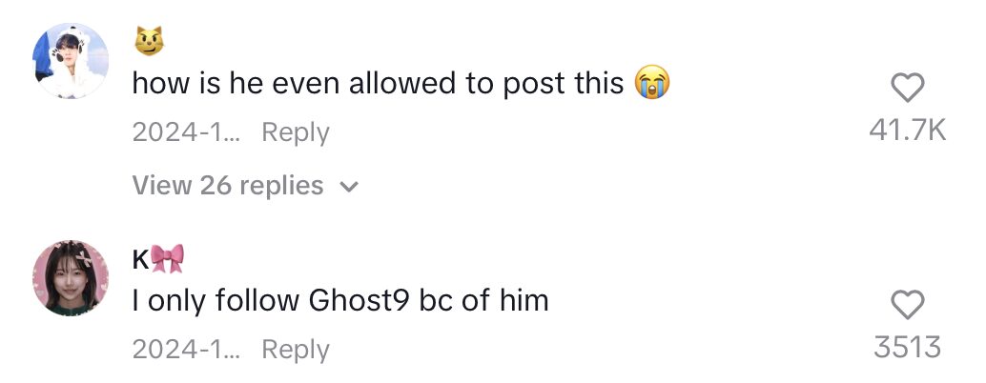This screenshot has height=383, width=986.
Task: Expand View 26 replies
Action: coord(245,185)
